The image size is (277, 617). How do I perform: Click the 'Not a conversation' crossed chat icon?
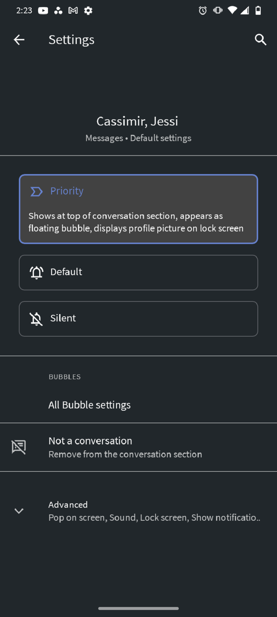click(x=19, y=447)
